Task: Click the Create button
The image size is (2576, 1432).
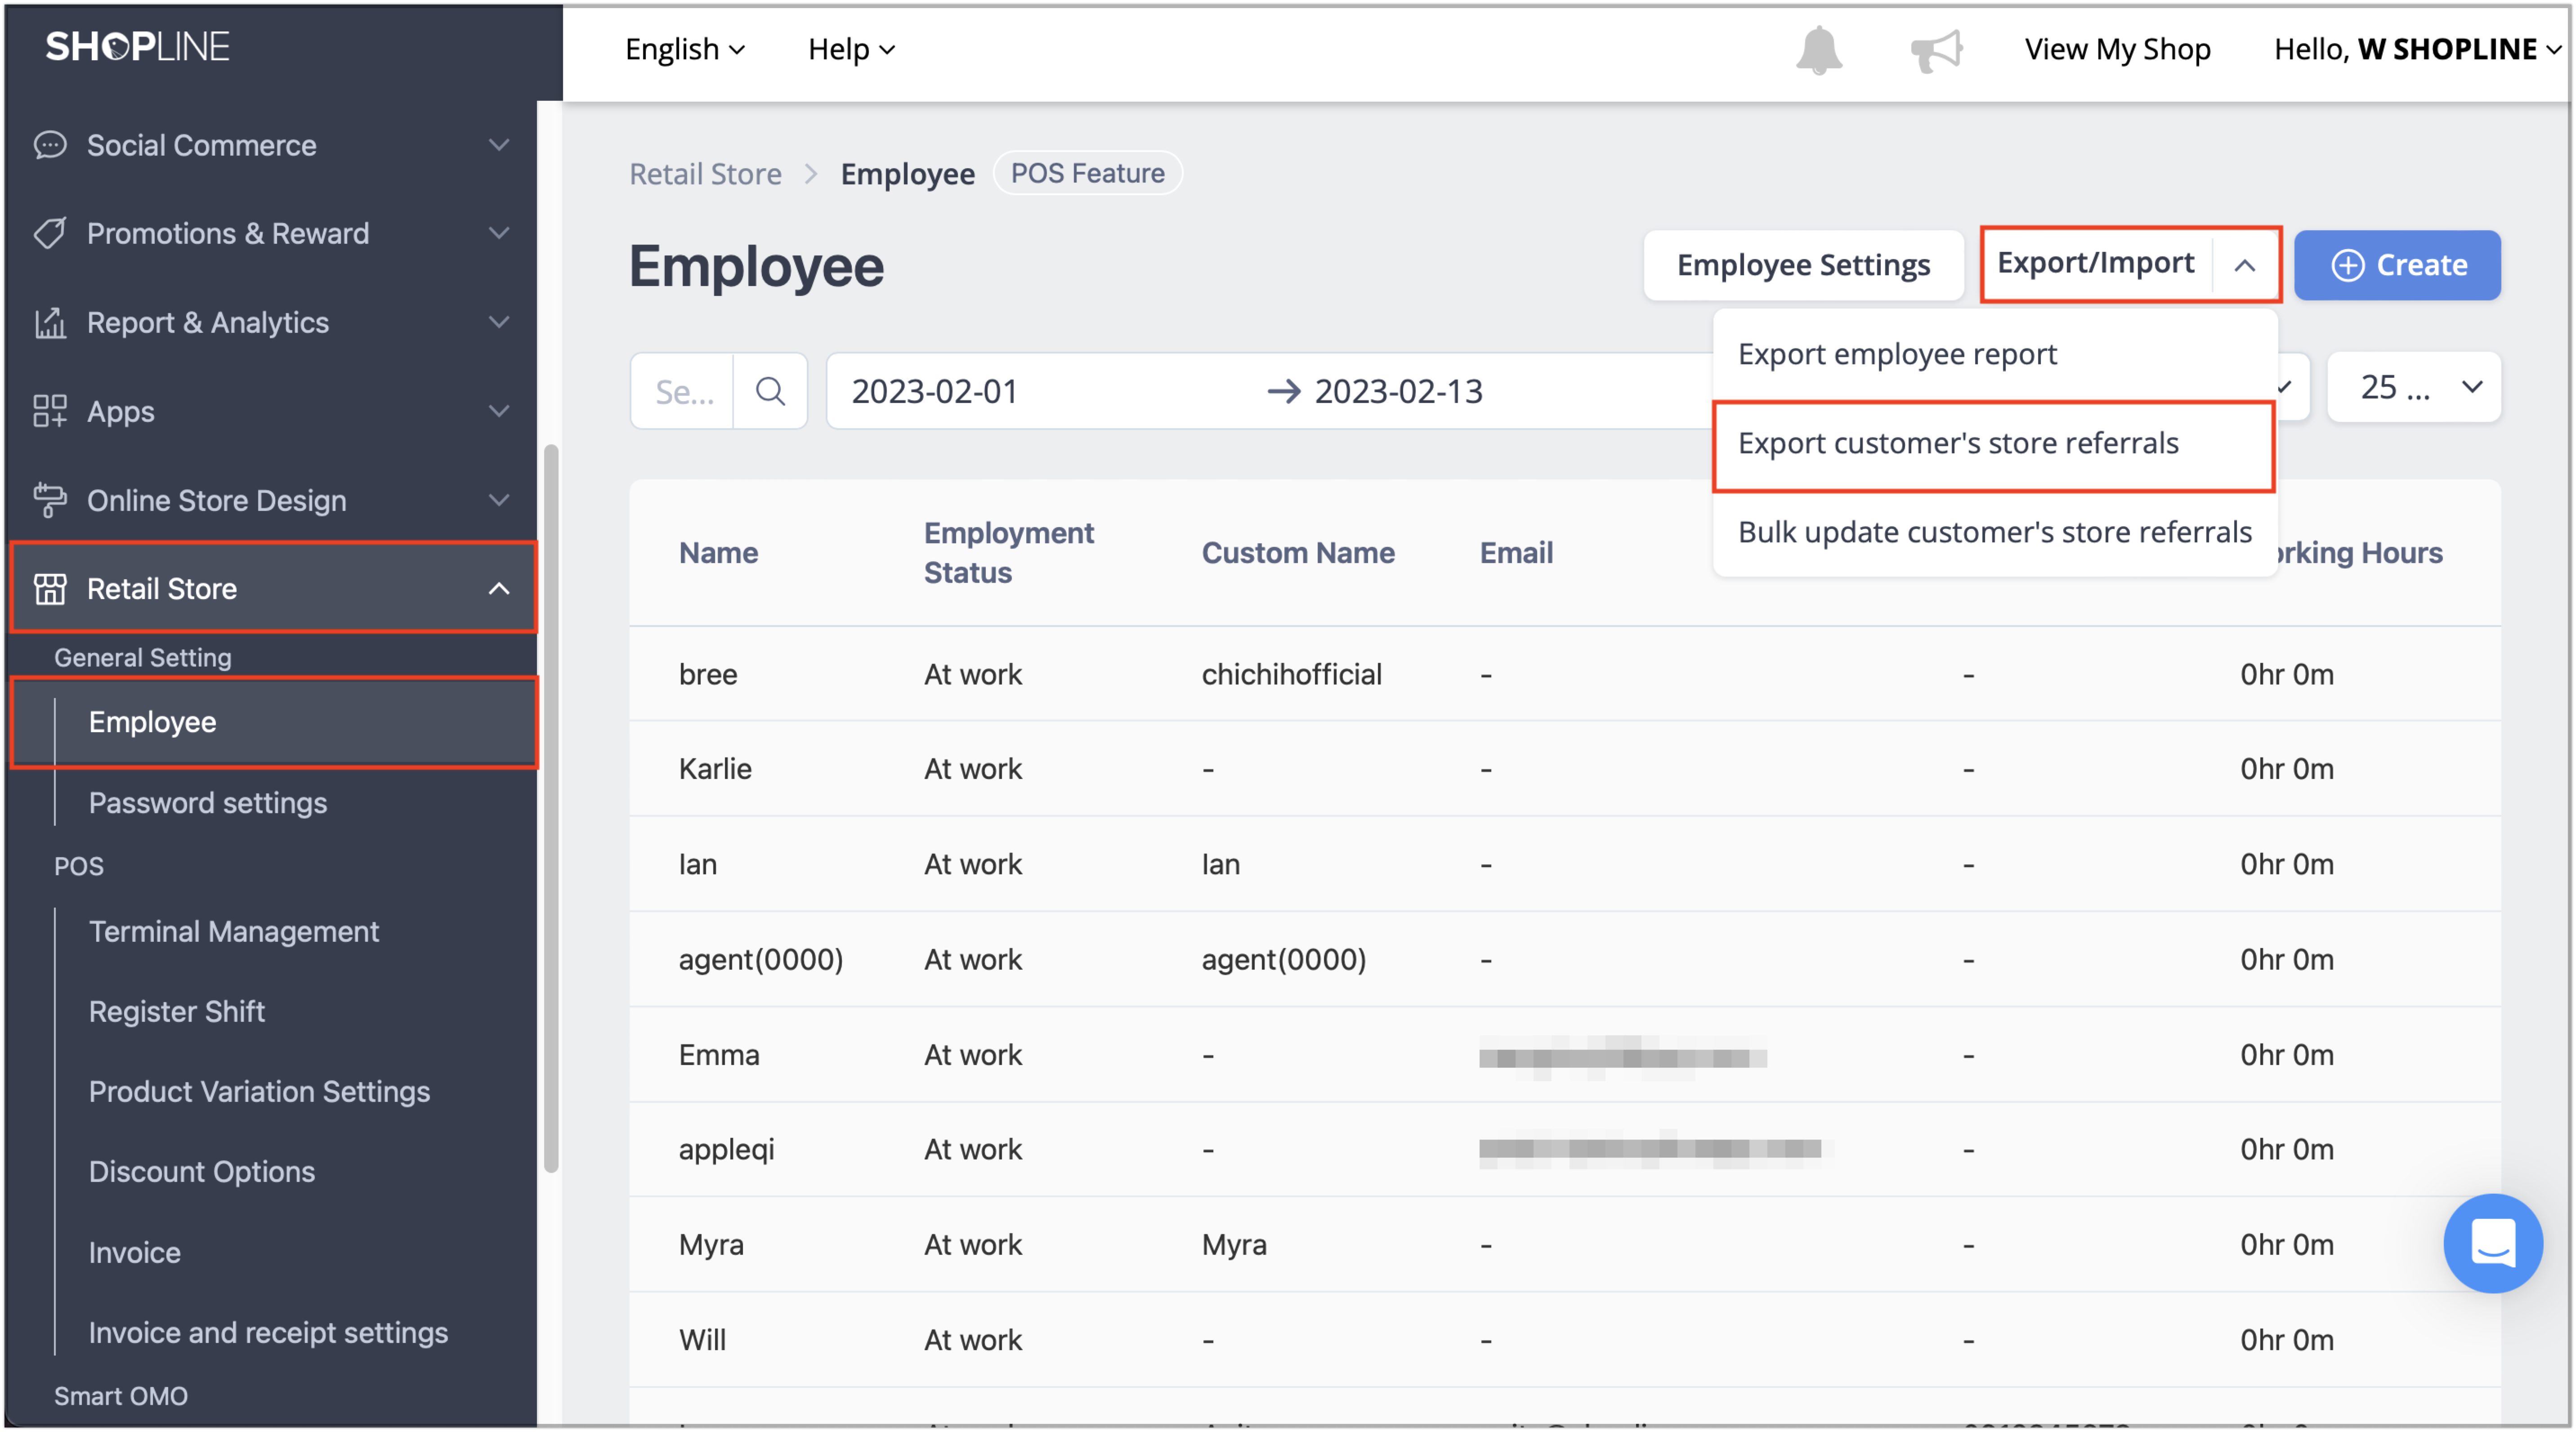Action: point(2397,265)
